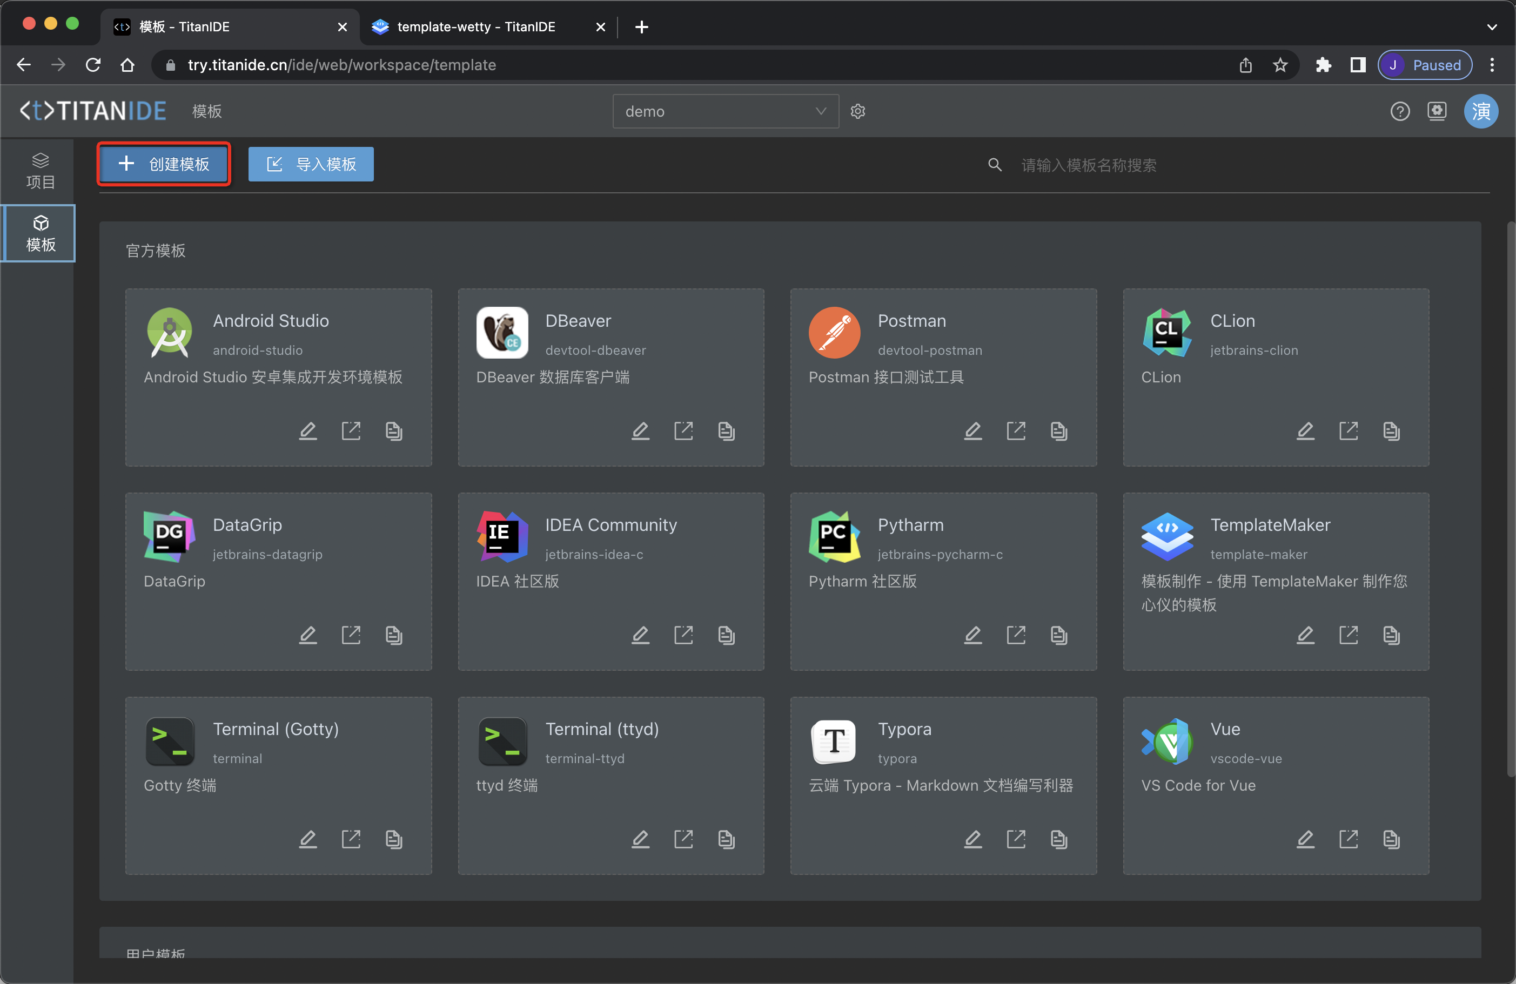Click the export icon on DBeaver card
Viewport: 1516px width, 984px height.
coord(683,431)
